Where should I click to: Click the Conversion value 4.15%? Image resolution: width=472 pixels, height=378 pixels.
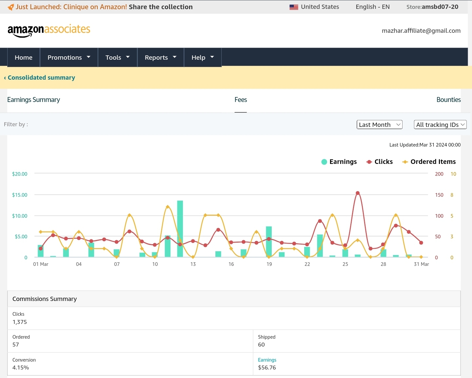(21, 368)
